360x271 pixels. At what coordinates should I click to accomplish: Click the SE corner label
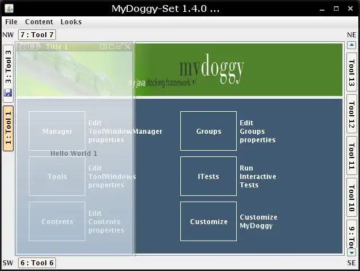[352, 263]
